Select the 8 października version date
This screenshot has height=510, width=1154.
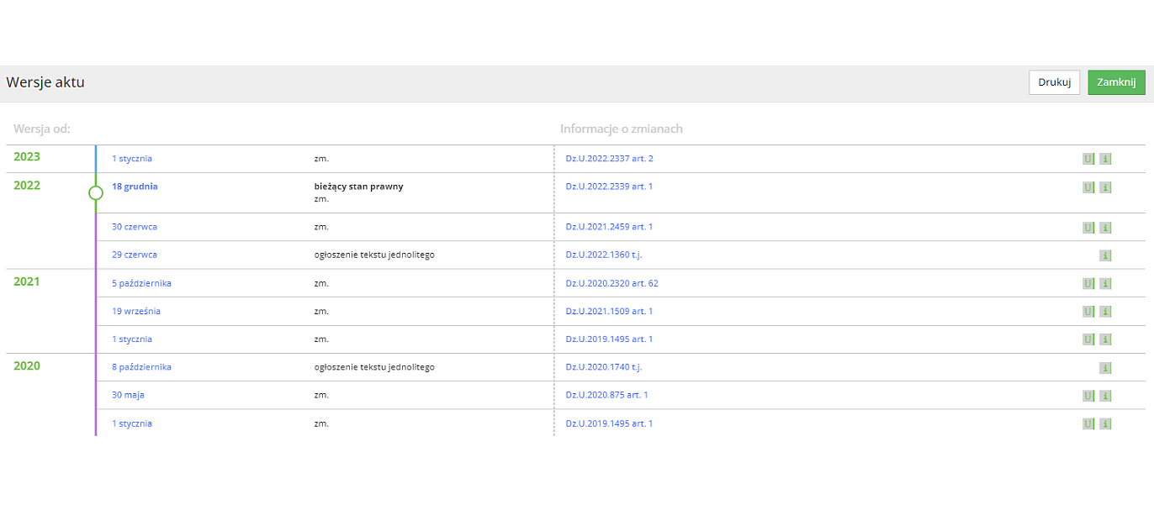pyautogui.click(x=141, y=367)
